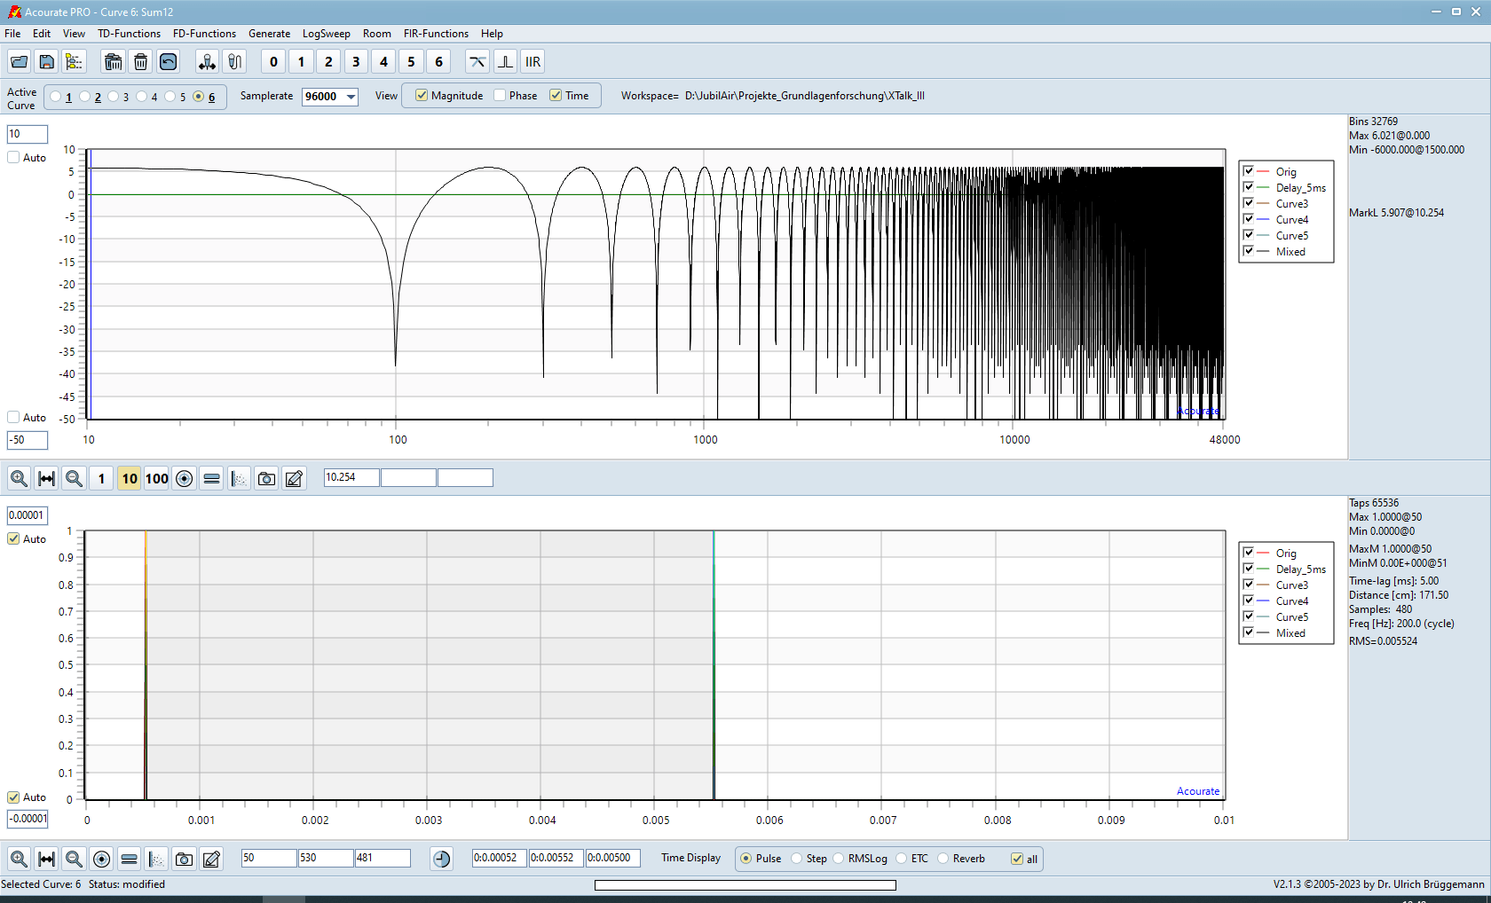The image size is (1491, 903).
Task: Click the equal-bars icon in frequency toolbar
Action: (211, 478)
